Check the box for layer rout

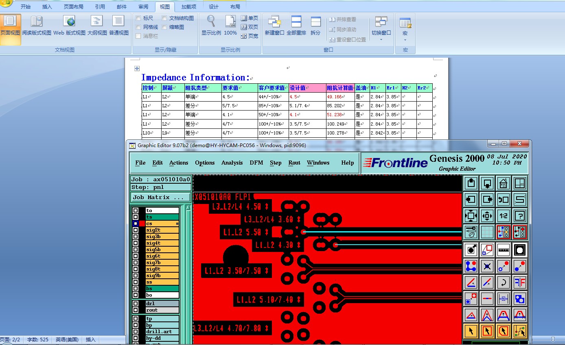click(x=136, y=310)
